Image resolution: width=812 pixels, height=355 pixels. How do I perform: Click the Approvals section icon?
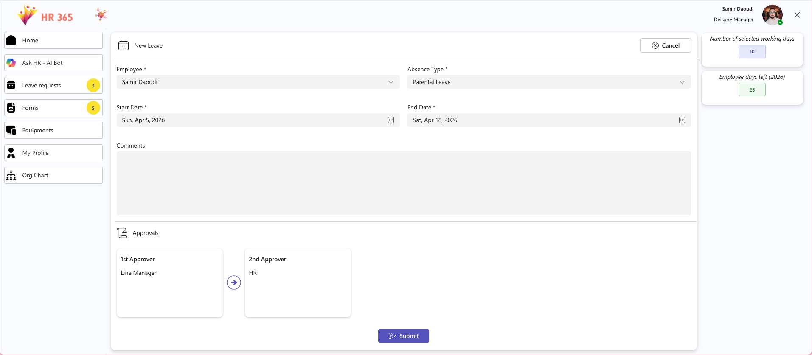pos(122,233)
